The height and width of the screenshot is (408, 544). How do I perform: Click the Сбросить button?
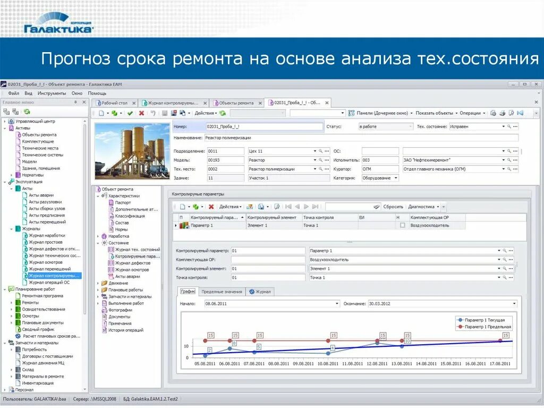pos(393,207)
